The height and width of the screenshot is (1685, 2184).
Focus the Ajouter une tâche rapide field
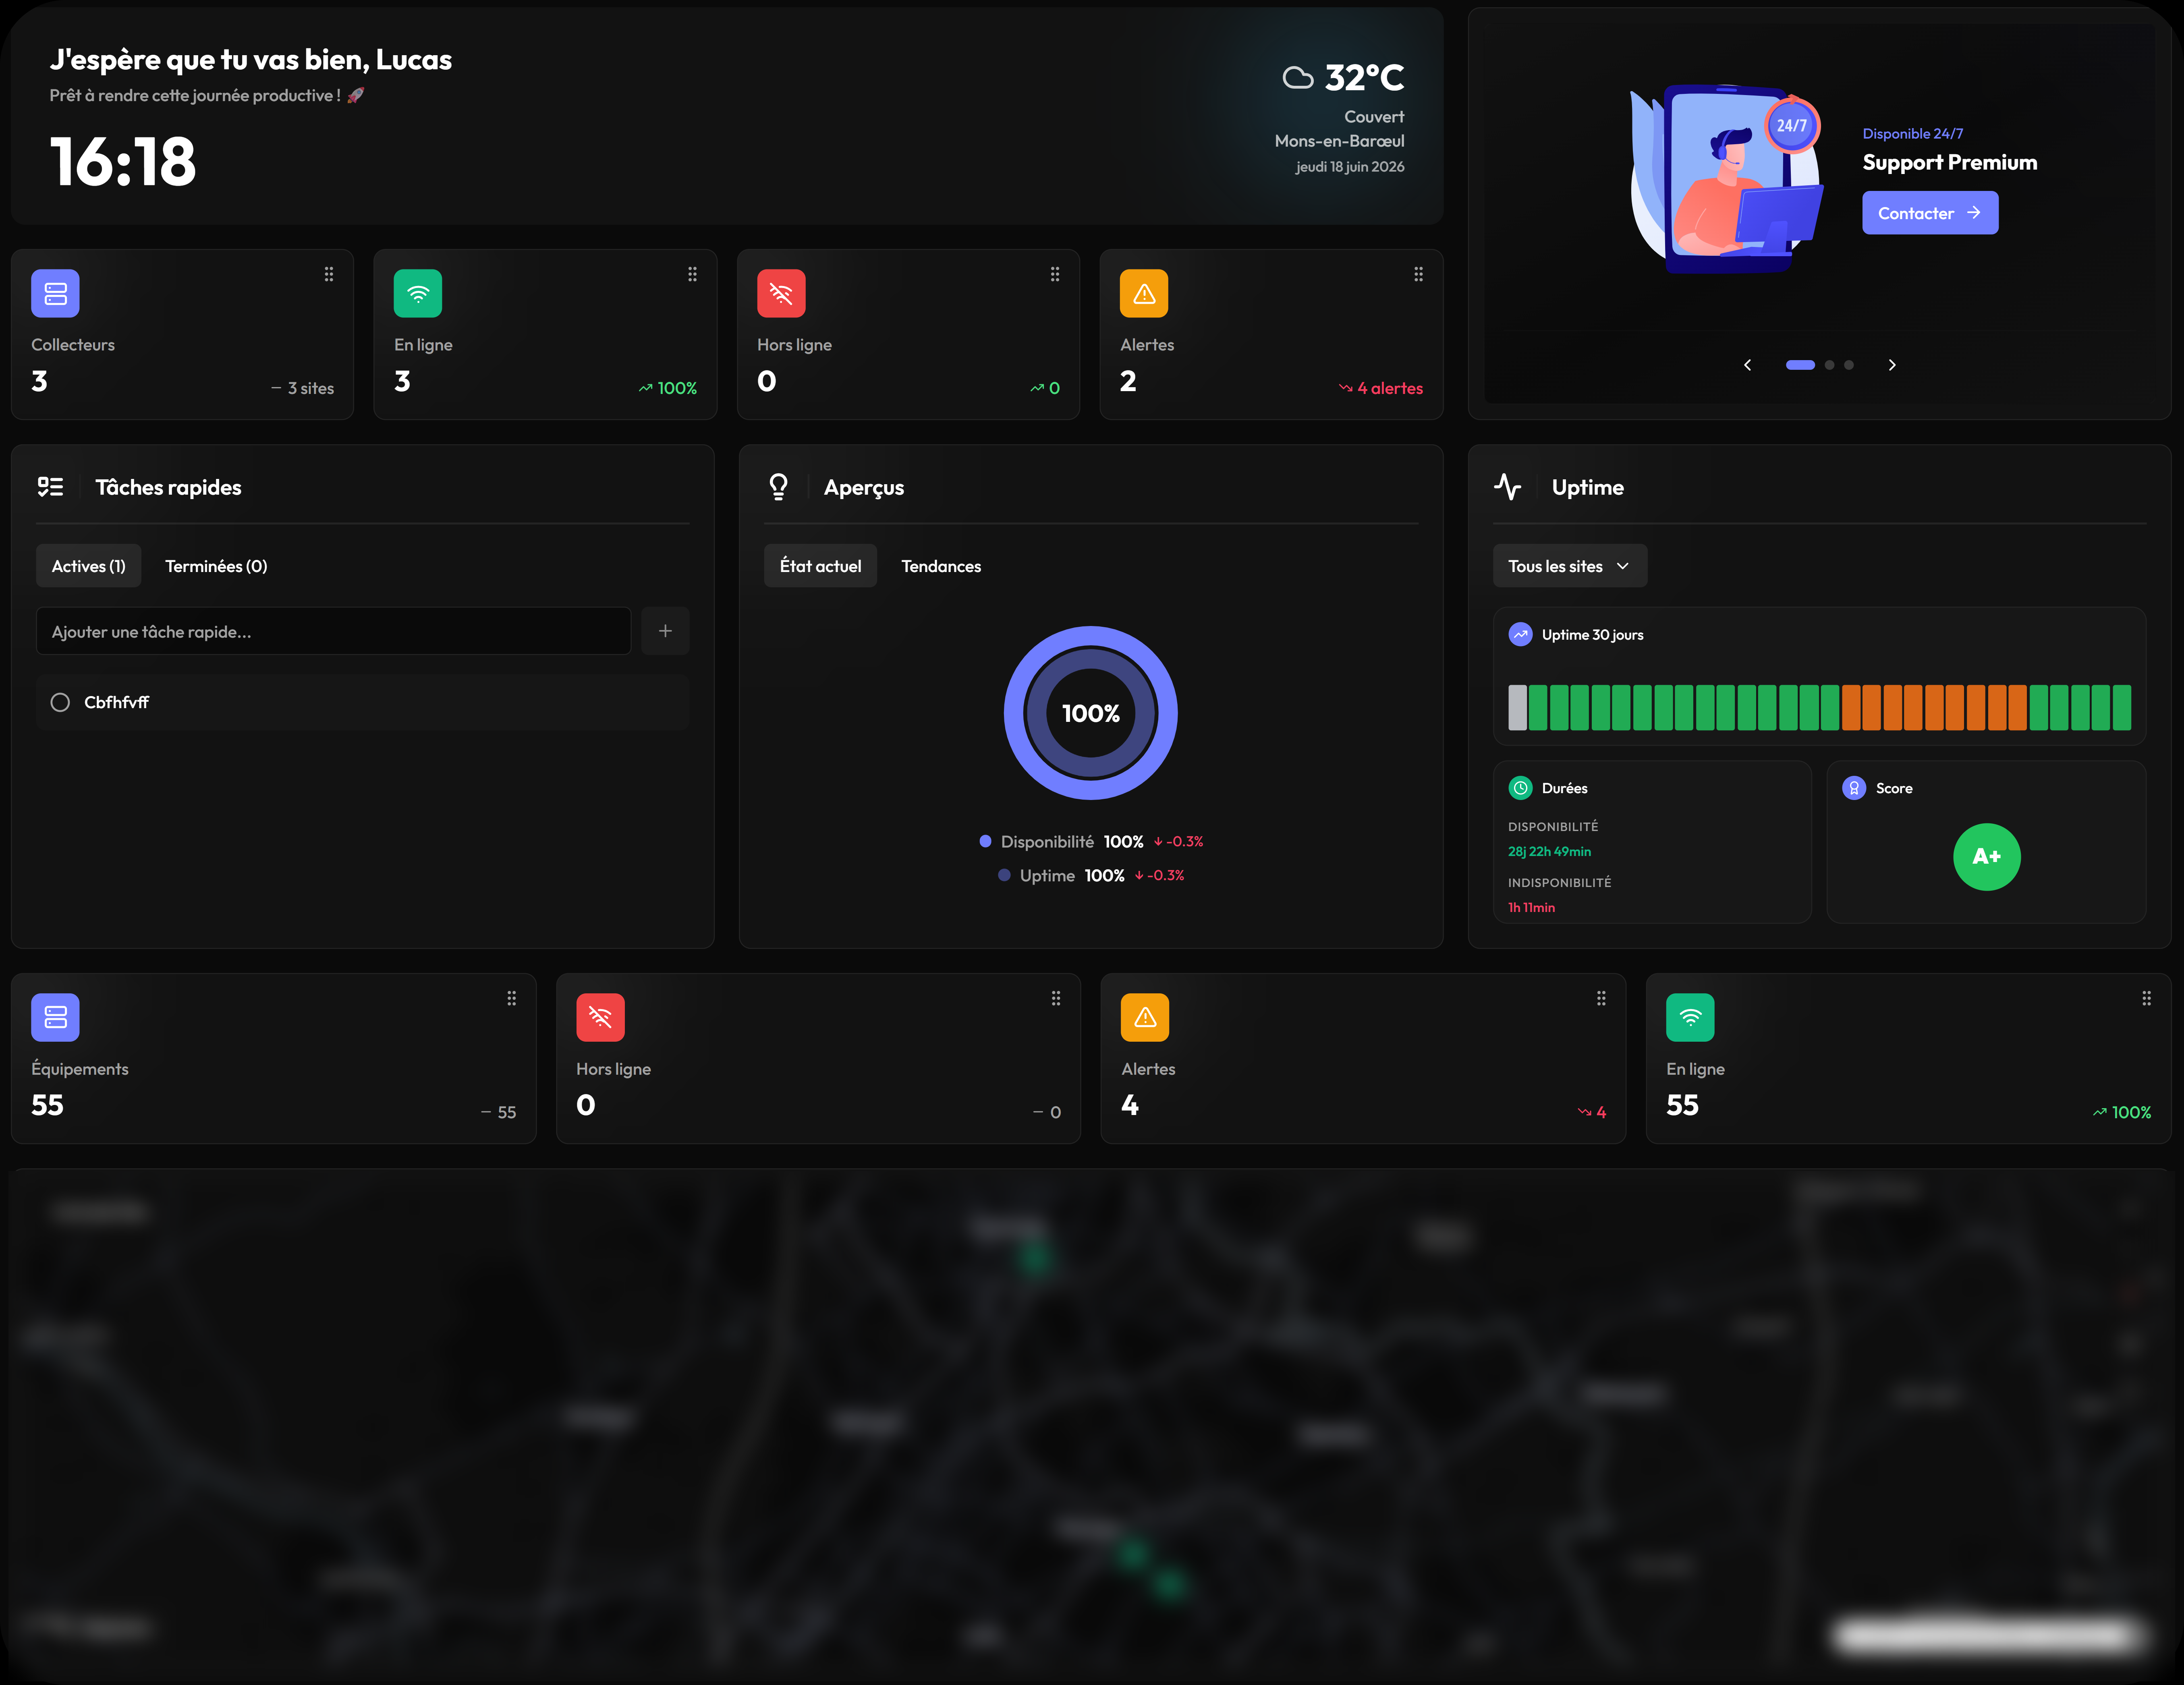point(333,631)
